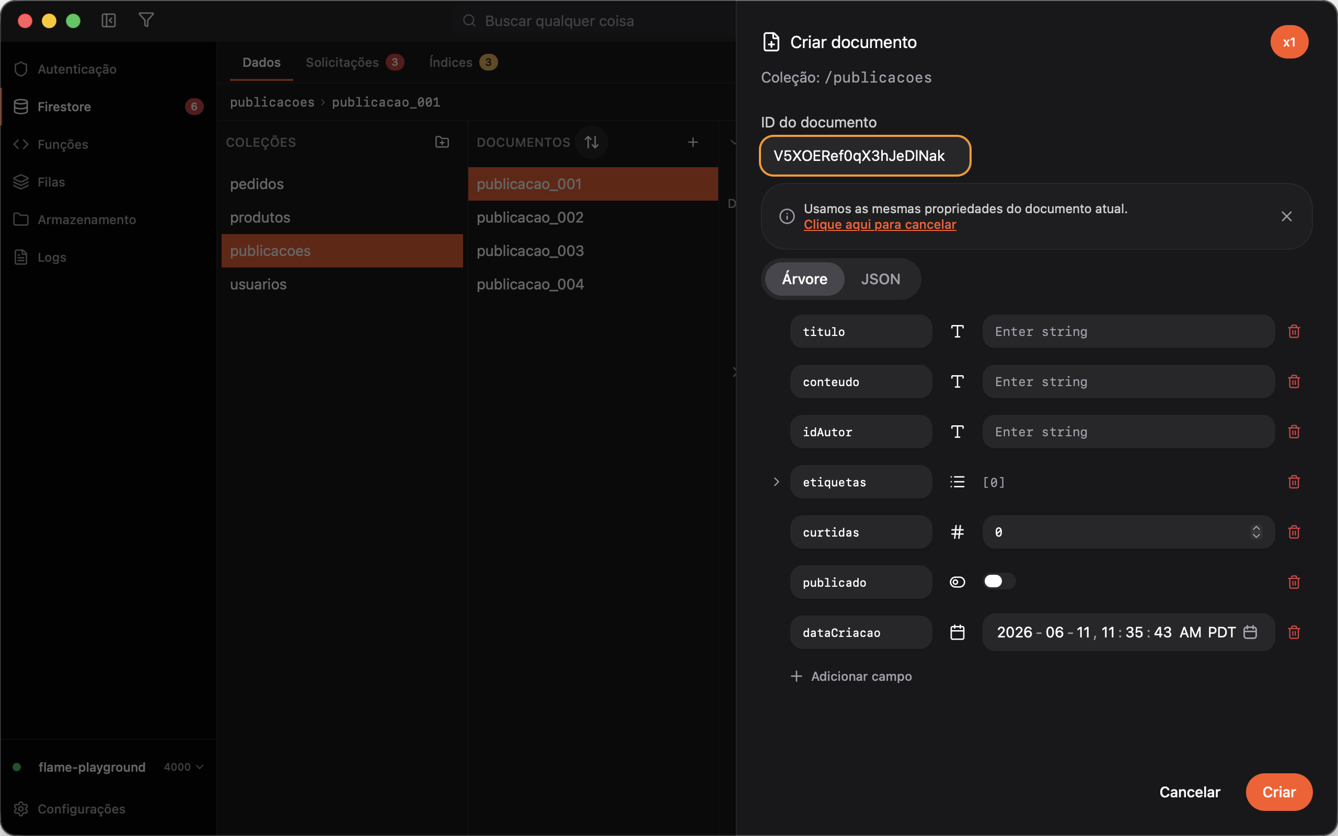Expand the etiquetas array field
The image size is (1338, 836).
pos(776,482)
